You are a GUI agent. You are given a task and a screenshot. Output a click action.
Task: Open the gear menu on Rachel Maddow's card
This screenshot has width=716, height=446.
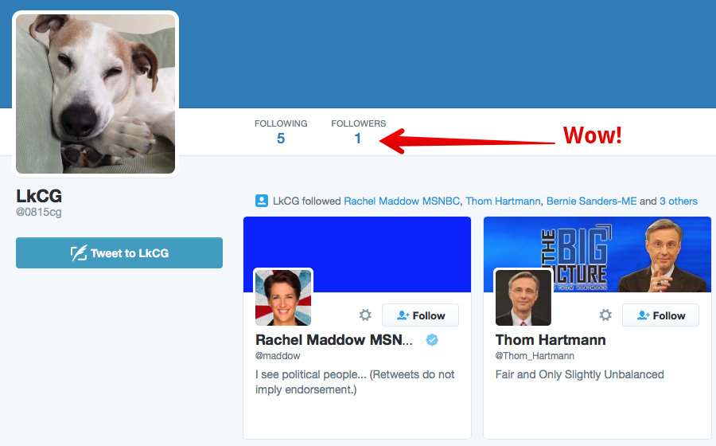(365, 315)
